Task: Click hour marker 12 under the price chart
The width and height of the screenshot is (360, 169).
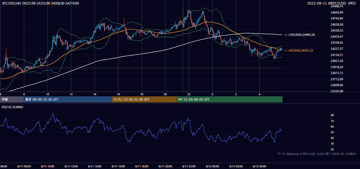Action: click(x=71, y=94)
